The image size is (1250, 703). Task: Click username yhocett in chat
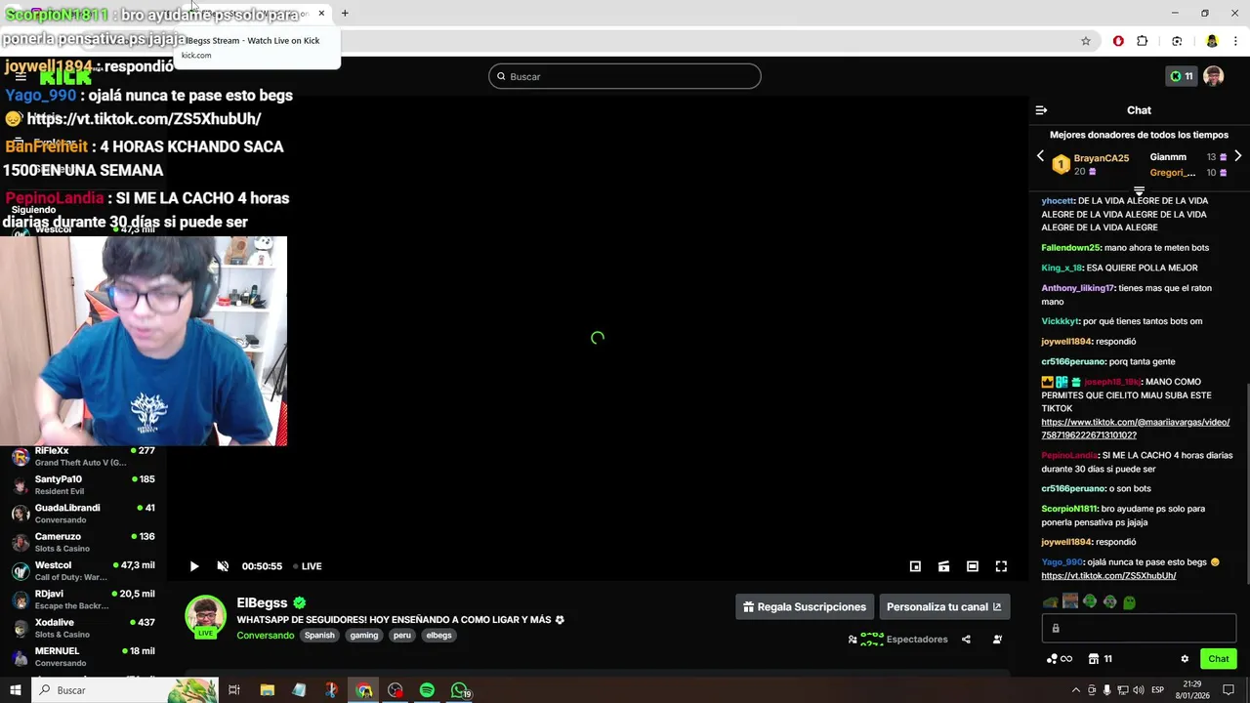[x=1058, y=201]
